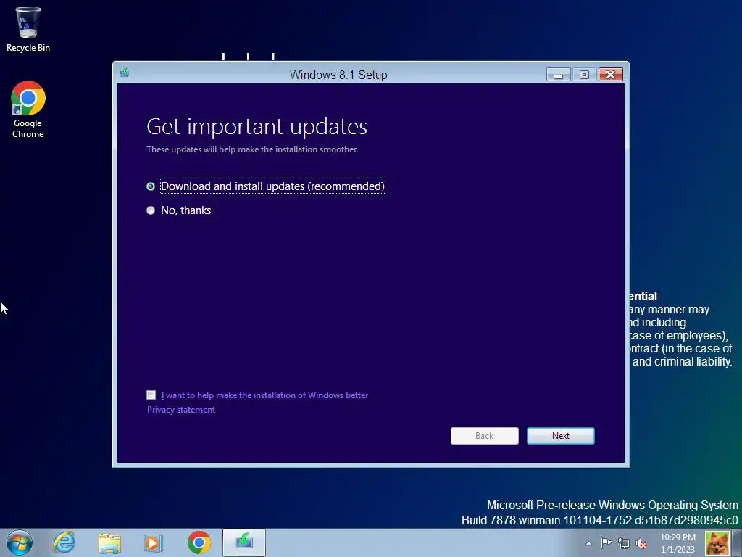The height and width of the screenshot is (557, 742).
Task: Click the Get important updates heading
Action: tap(257, 126)
